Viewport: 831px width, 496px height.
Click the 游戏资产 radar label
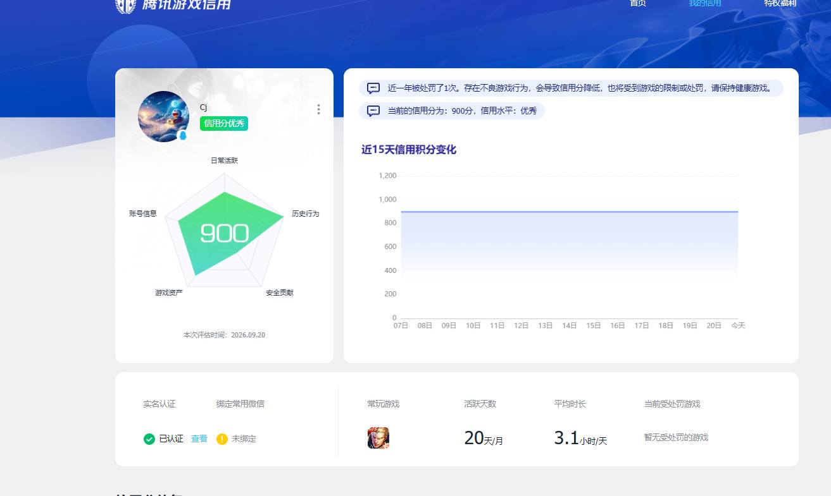(169, 293)
